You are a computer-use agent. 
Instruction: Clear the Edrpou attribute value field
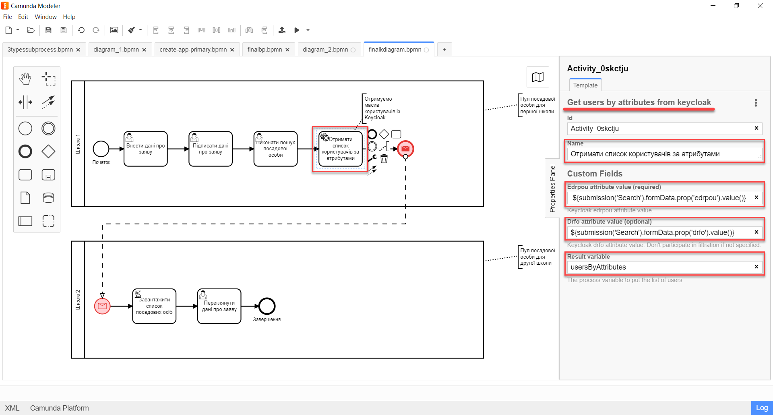click(x=756, y=197)
